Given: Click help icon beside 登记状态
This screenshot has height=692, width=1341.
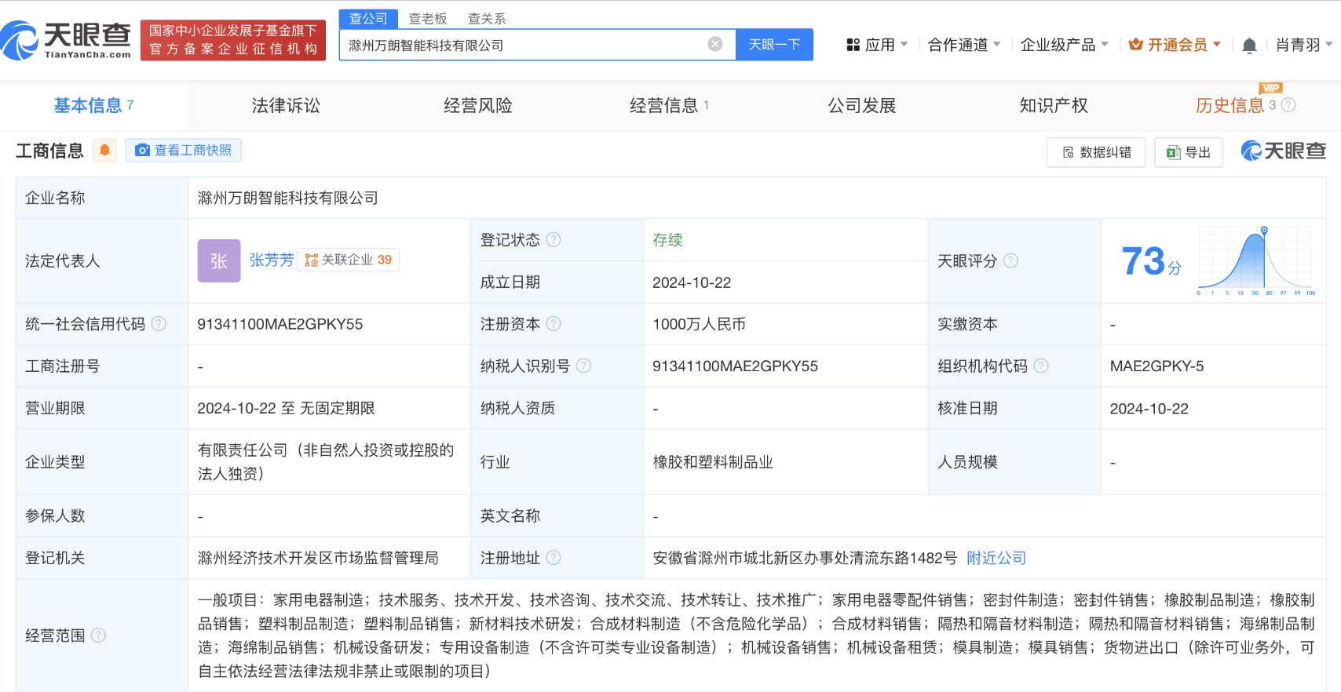Looking at the screenshot, I should click(554, 240).
